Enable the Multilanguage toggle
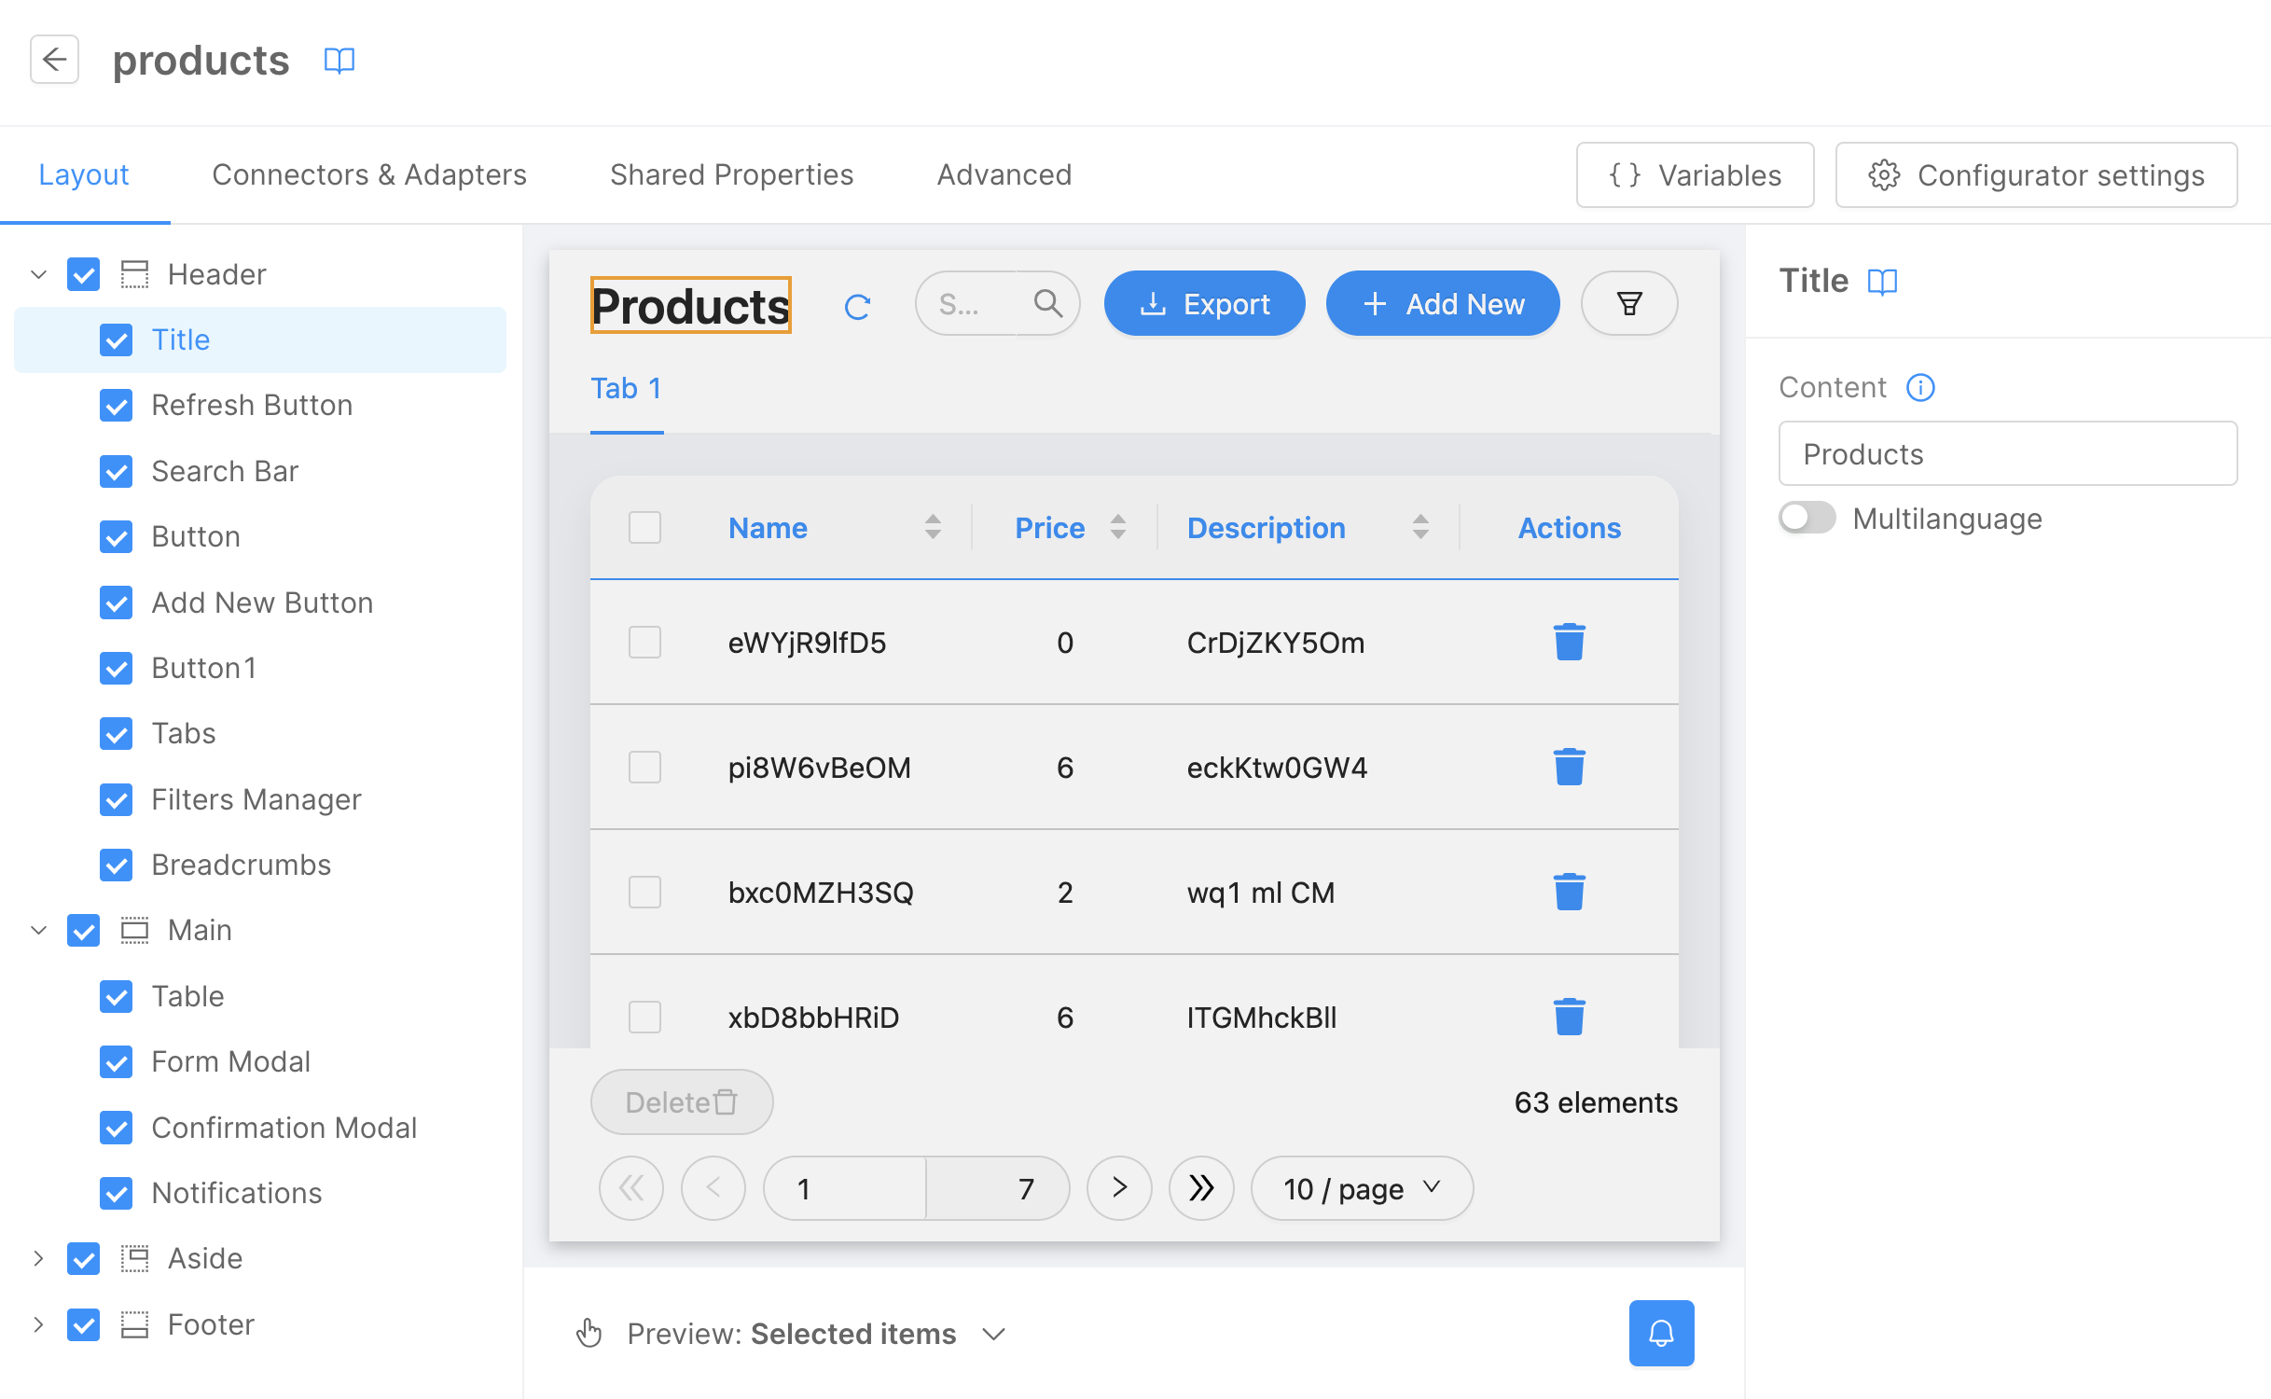The width and height of the screenshot is (2271, 1399). coord(1807,518)
